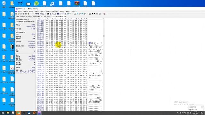The height and width of the screenshot is (115, 205).
Task: Click the scrollbar up arrow in hex view
Action: tap(104, 19)
